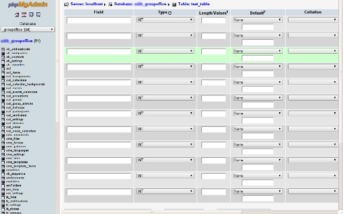The height and width of the screenshot is (214, 343).
Task: Open the Collation dropdown in first row
Action: coord(313,20)
